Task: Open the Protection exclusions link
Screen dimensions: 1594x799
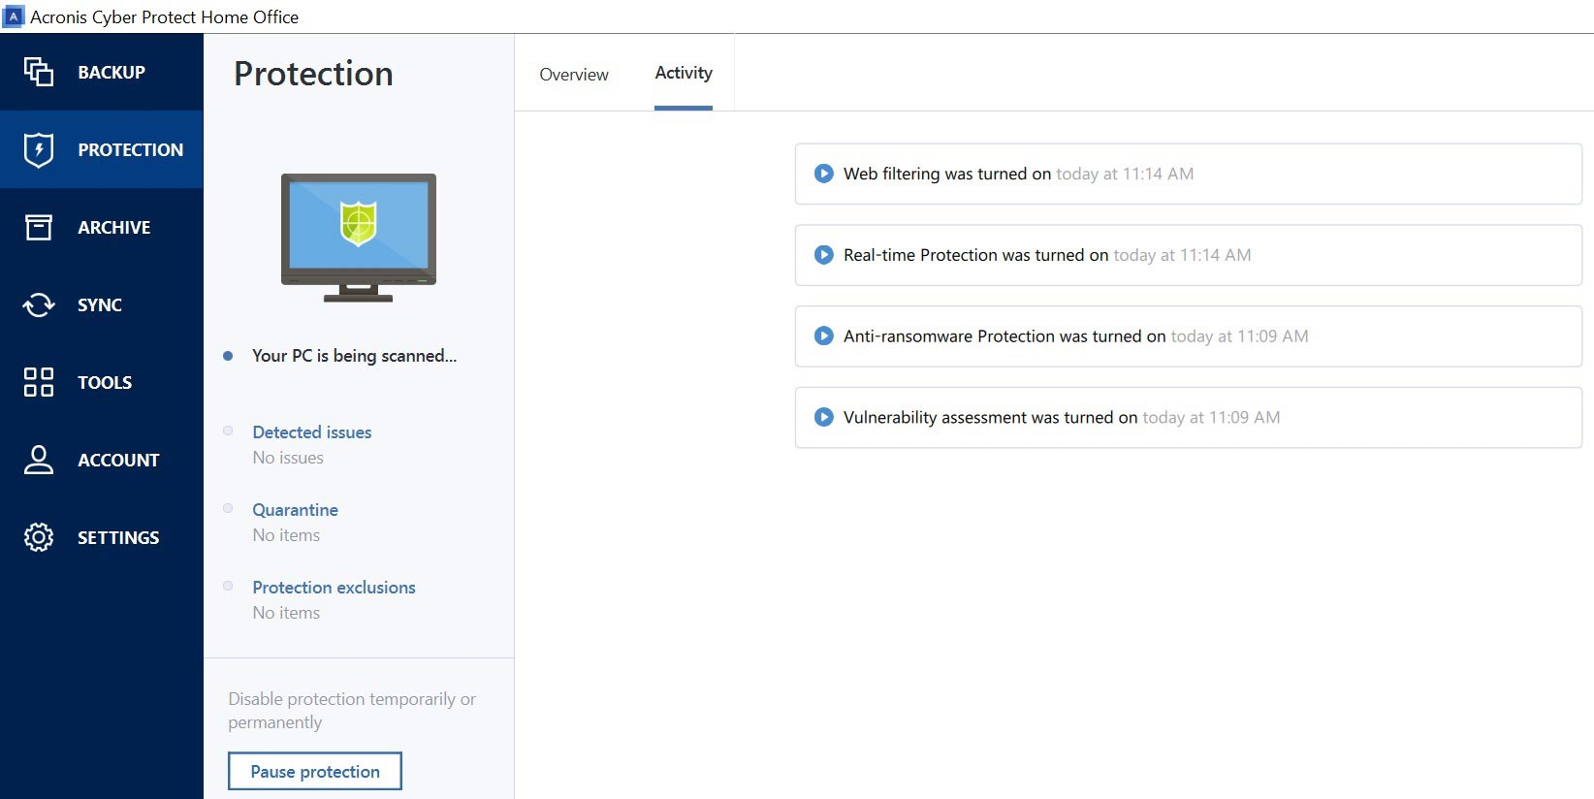Action: (x=334, y=588)
